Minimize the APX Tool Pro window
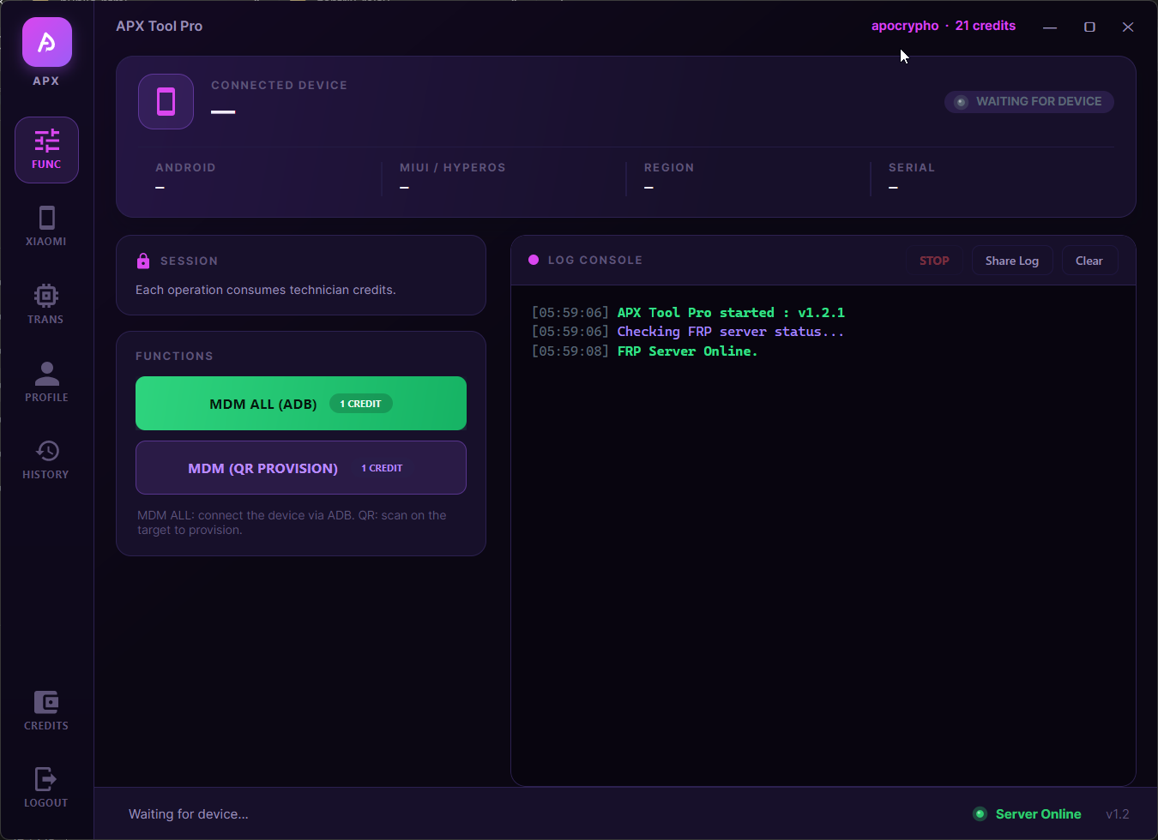 pos(1050,27)
